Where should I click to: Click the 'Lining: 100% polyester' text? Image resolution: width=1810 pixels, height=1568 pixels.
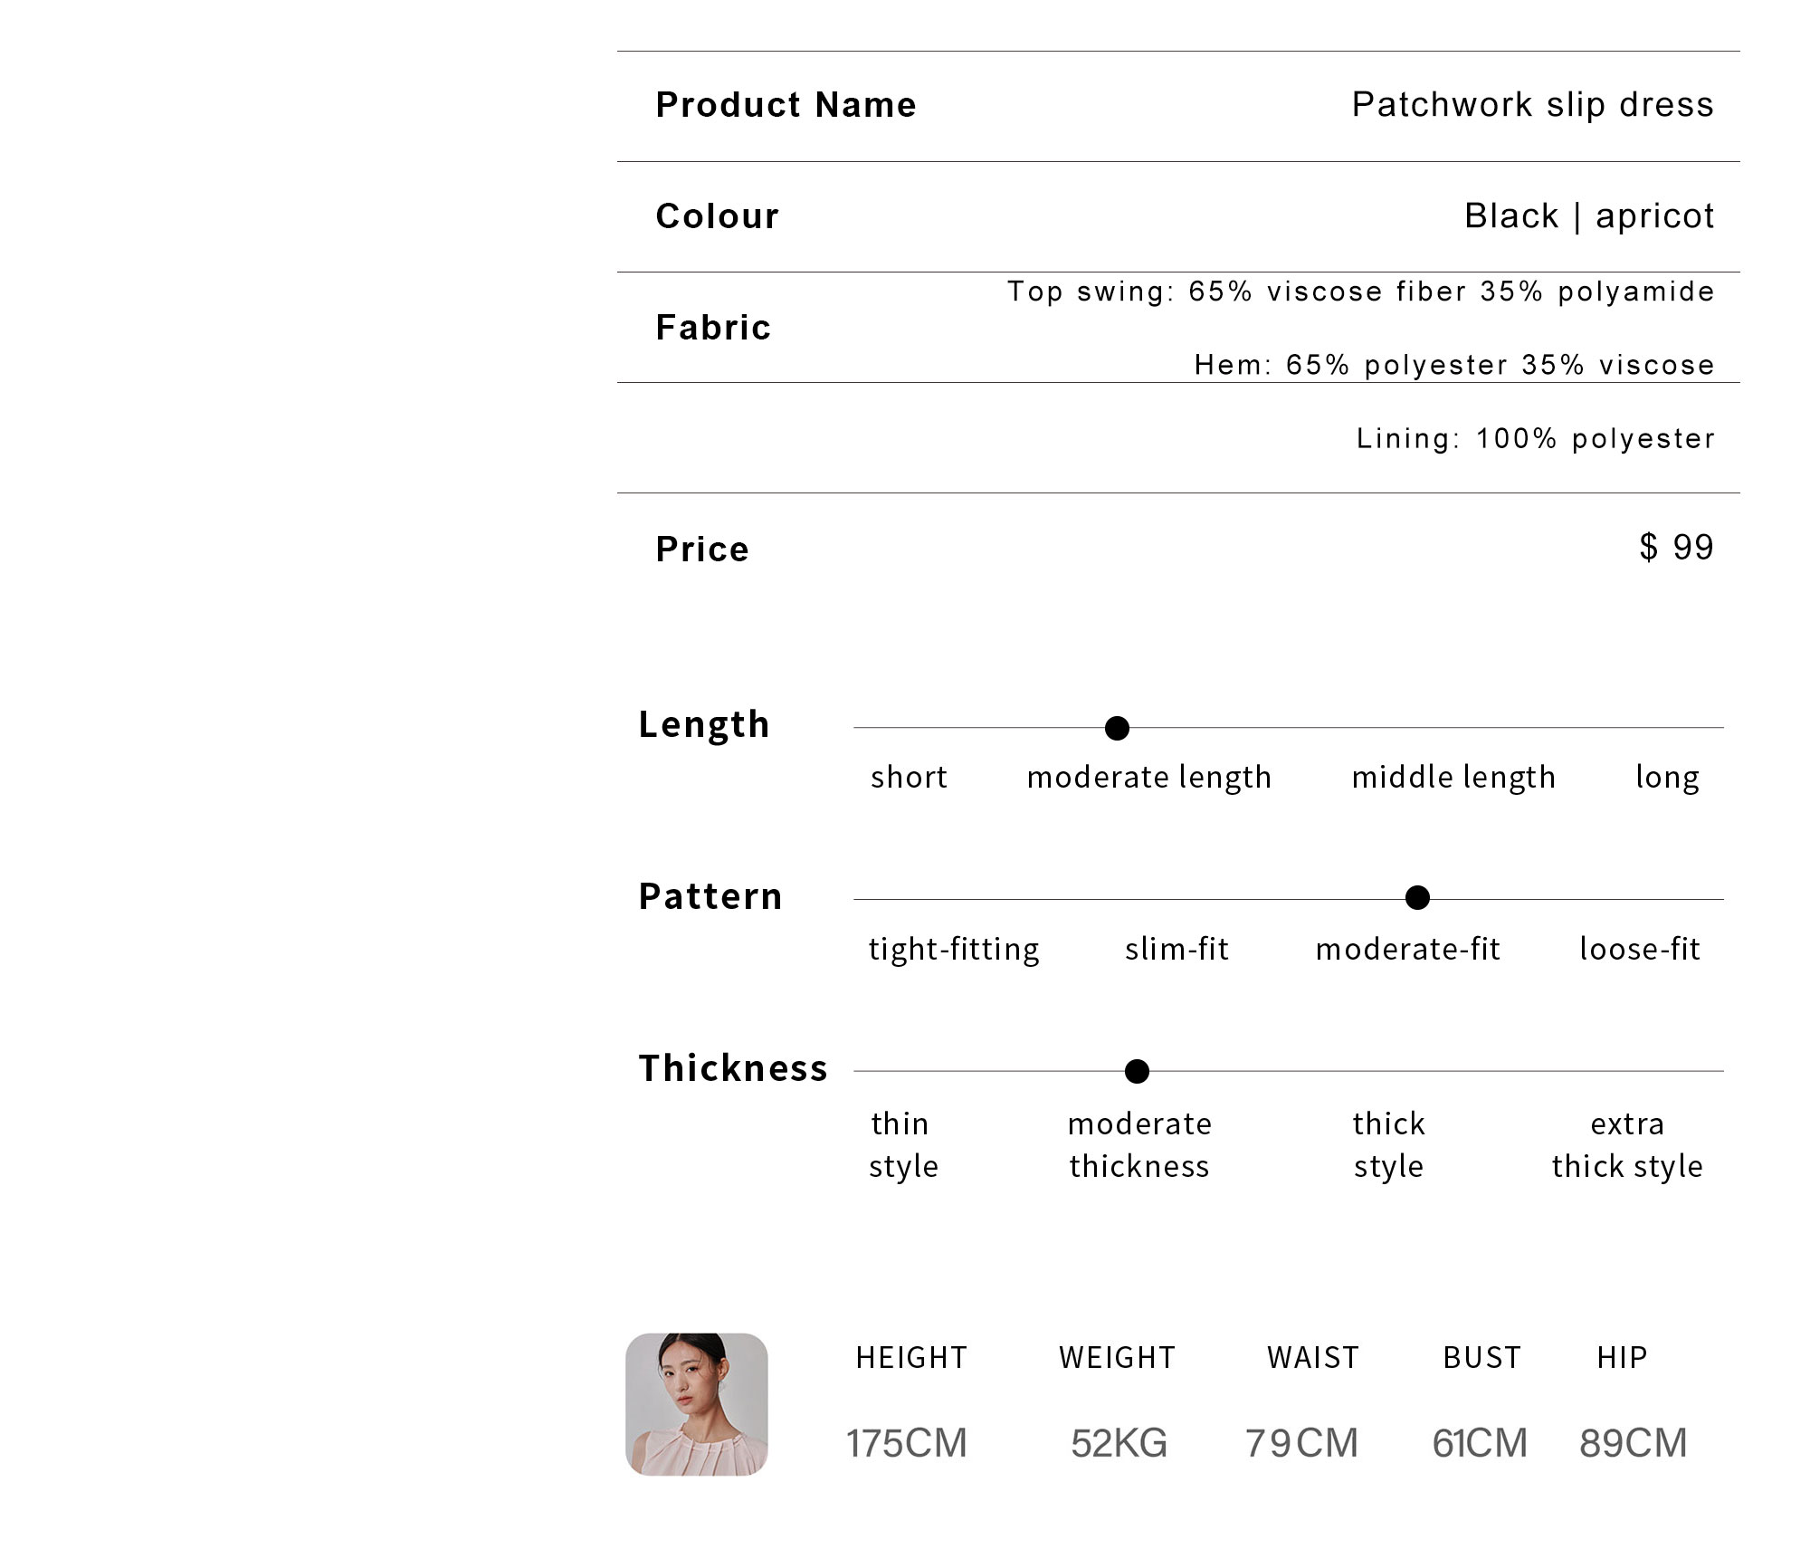pos(1535,439)
